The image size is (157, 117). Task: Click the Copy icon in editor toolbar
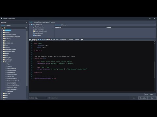[x=34, y=40]
